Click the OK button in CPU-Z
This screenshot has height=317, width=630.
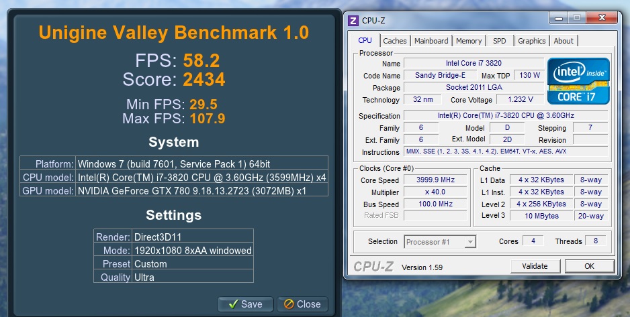click(x=590, y=266)
